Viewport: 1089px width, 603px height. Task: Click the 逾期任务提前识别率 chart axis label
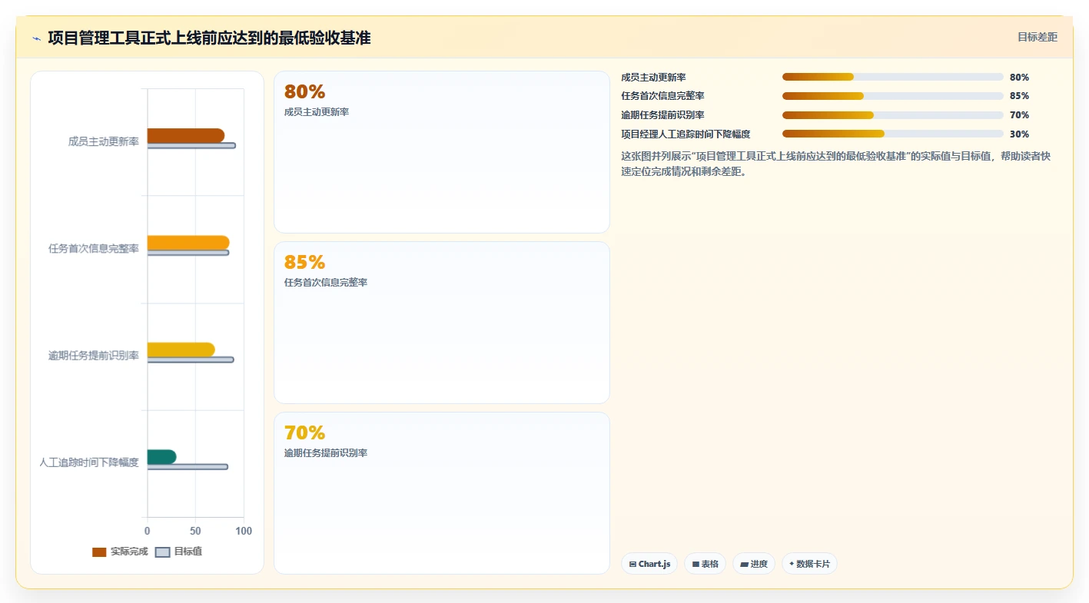pyautogui.click(x=94, y=355)
